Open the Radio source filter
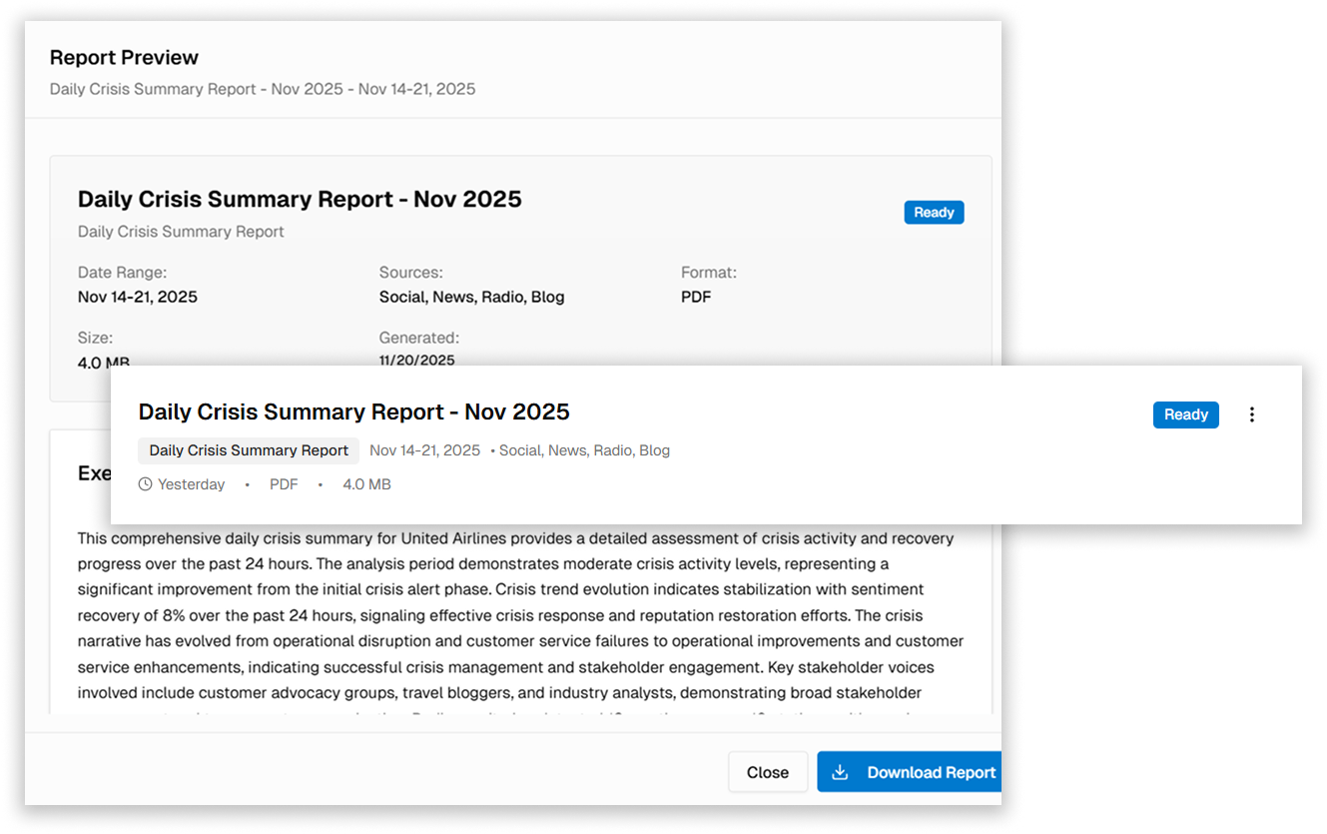 point(612,449)
